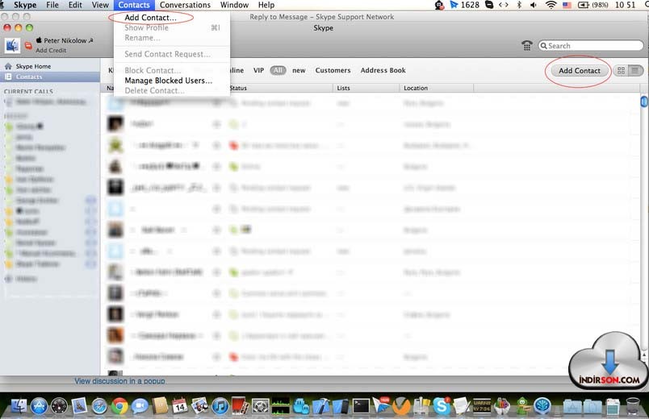
Task: Select the Address Book filter
Action: point(383,70)
